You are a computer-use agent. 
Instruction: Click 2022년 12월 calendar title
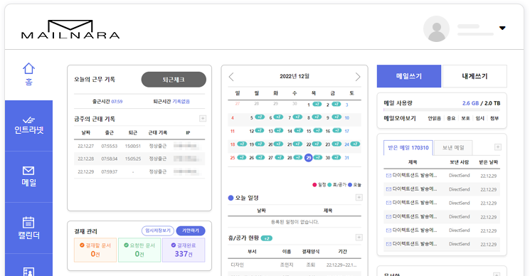(x=295, y=76)
